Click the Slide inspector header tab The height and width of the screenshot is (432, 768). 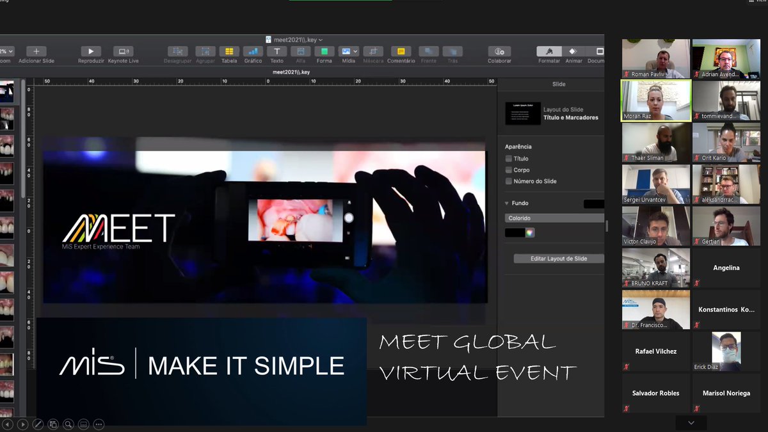[x=559, y=84]
